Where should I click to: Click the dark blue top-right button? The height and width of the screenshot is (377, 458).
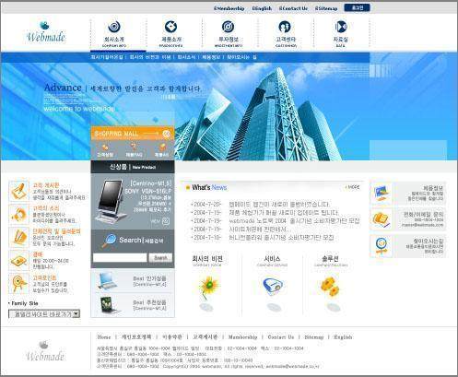[x=357, y=7]
